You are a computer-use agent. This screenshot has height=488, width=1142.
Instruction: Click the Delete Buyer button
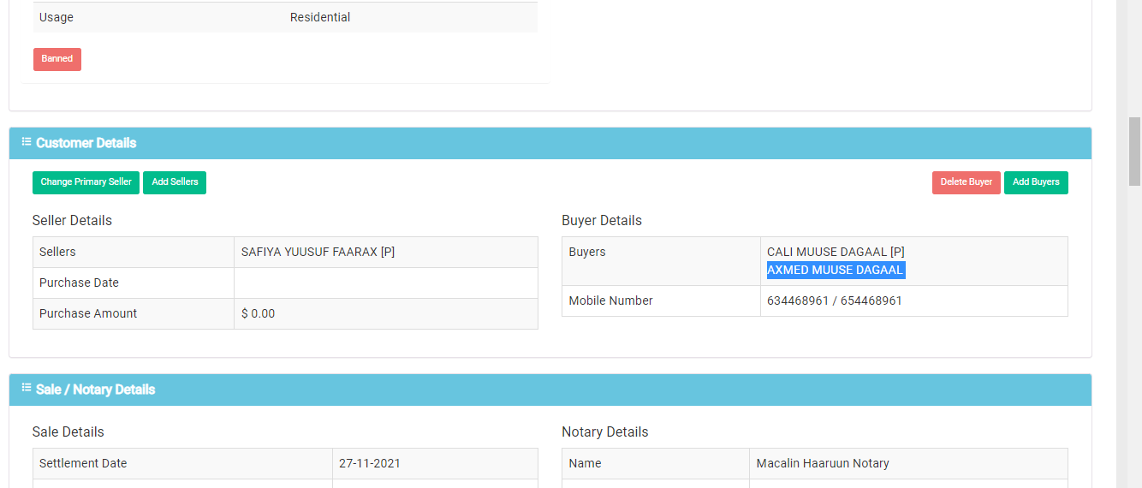966,182
